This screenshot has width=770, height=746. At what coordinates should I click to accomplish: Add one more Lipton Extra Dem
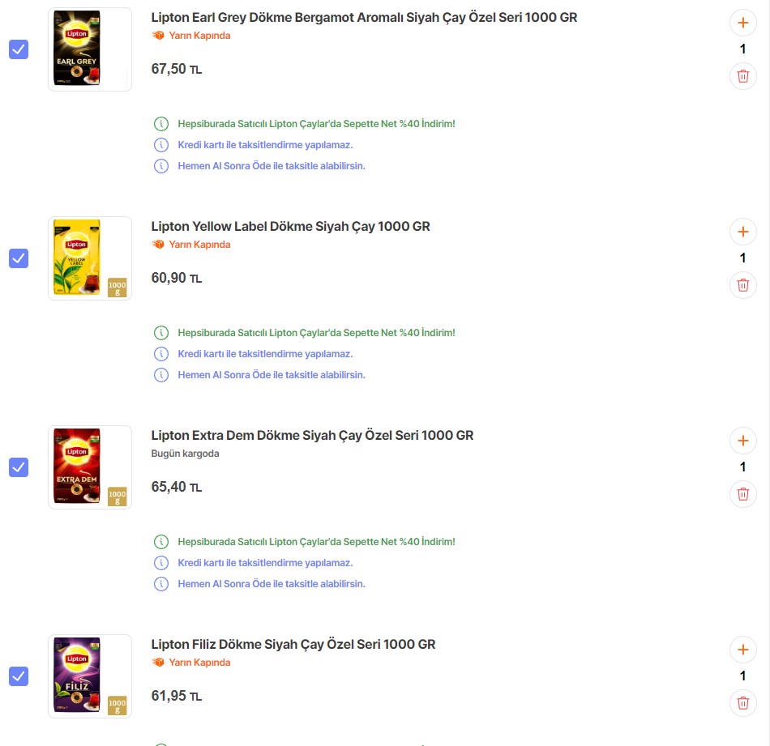[x=742, y=441]
